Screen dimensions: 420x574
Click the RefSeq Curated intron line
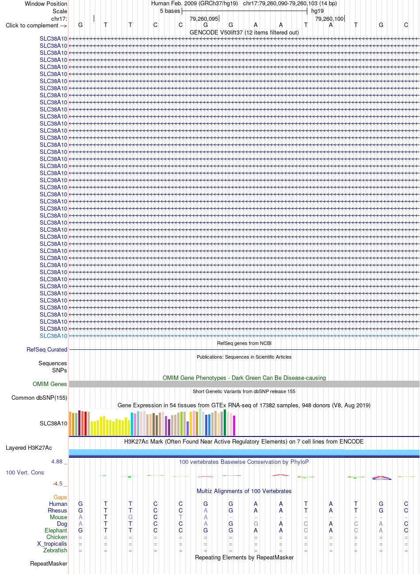(x=244, y=349)
